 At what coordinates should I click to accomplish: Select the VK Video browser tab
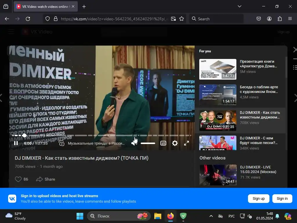pos(46,6)
